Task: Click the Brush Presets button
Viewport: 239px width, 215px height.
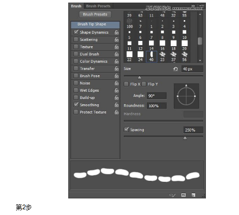Action: pyautogui.click(x=95, y=15)
